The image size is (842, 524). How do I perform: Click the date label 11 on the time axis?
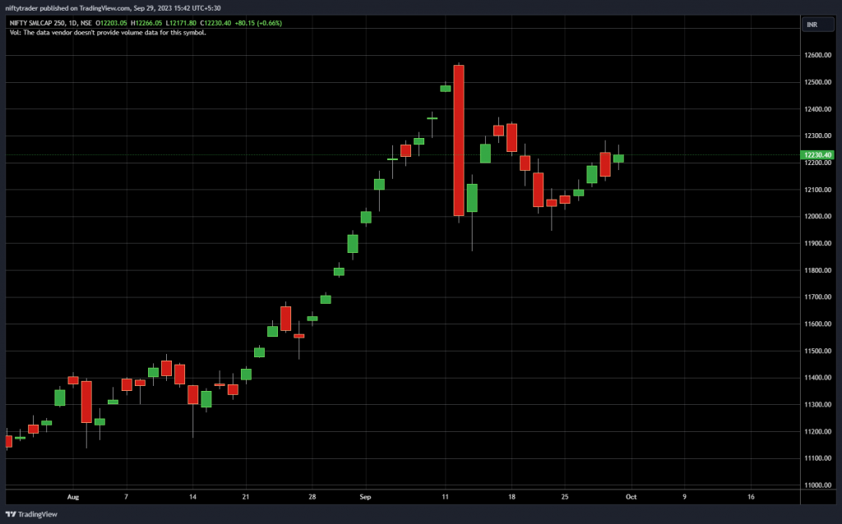(445, 497)
